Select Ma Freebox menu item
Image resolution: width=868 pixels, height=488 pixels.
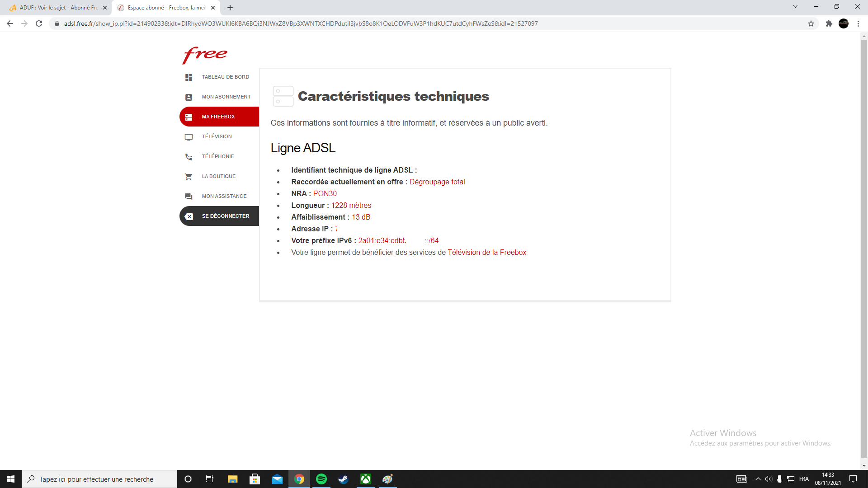click(218, 117)
